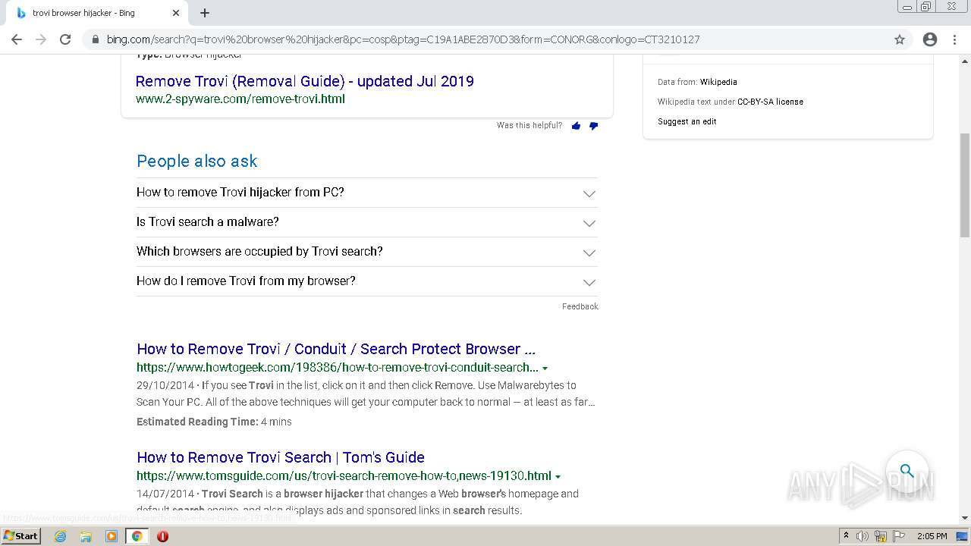Viewport: 971px width, 546px height.
Task: Show hidden tray icons arrow
Action: coord(847,536)
